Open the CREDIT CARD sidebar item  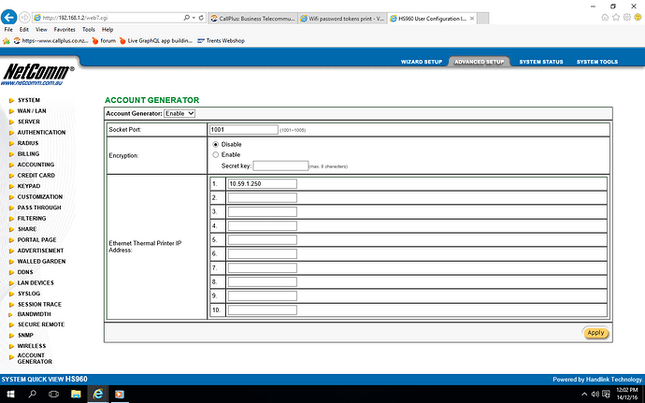coord(36,175)
